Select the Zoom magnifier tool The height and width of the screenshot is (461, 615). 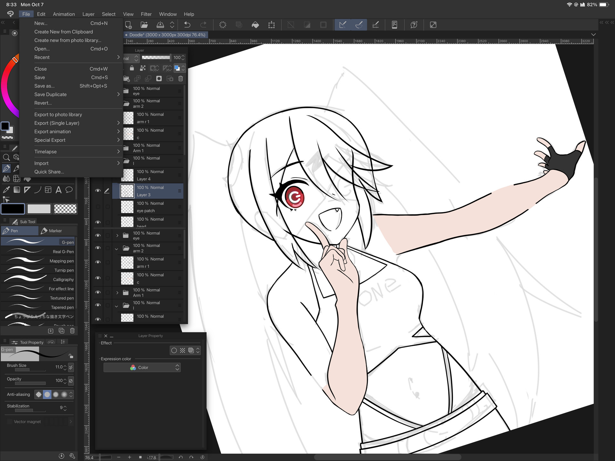click(x=6, y=157)
